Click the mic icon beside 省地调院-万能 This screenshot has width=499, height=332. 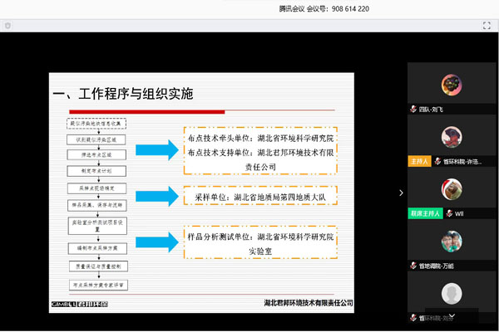tap(413, 266)
